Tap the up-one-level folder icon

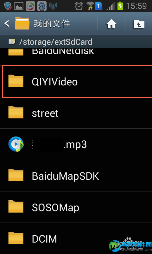click(x=139, y=23)
